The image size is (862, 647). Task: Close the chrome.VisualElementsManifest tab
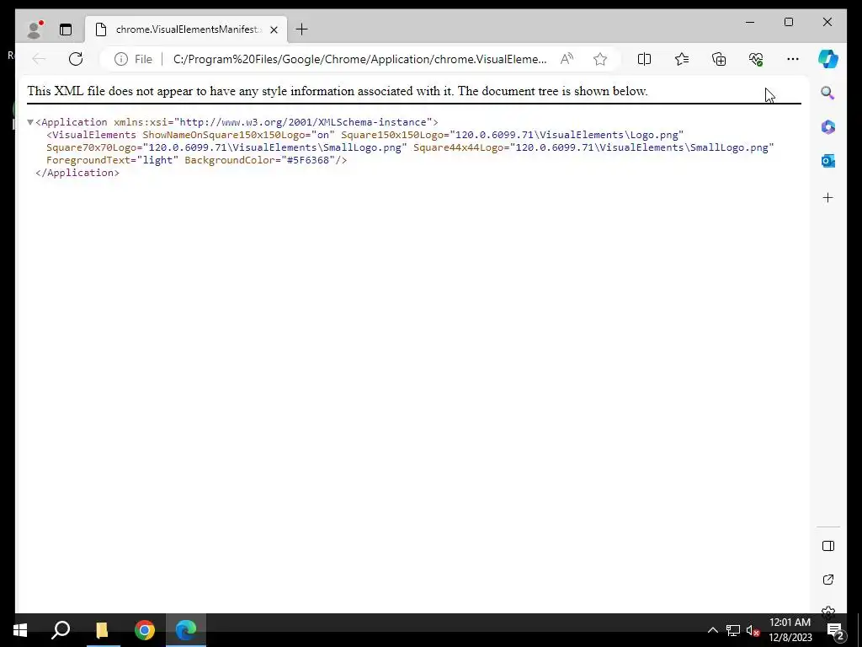click(274, 29)
